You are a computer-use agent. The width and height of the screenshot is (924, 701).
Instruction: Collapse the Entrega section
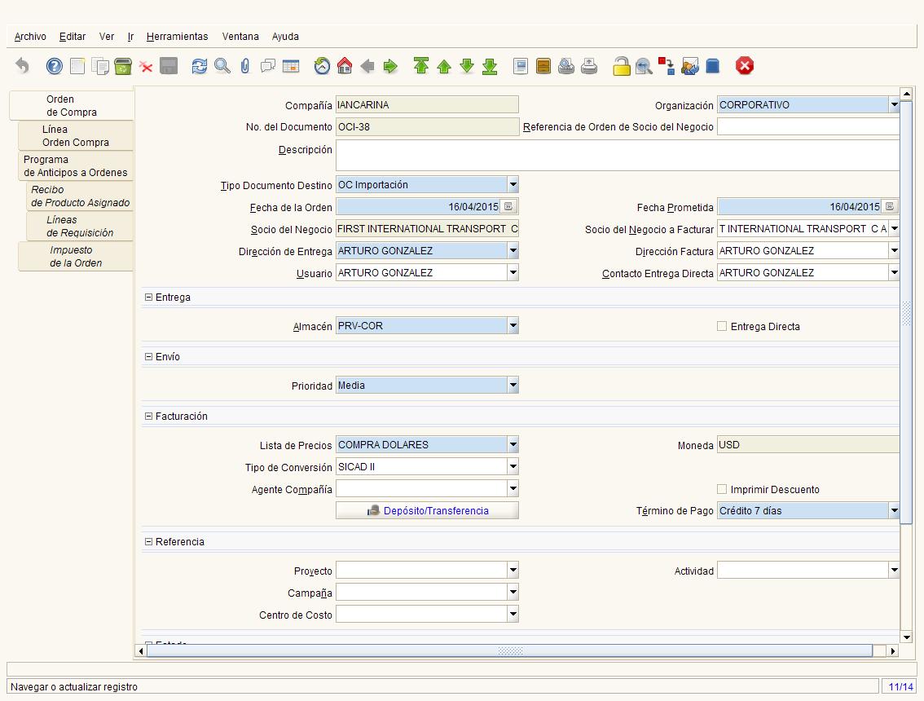(x=148, y=298)
